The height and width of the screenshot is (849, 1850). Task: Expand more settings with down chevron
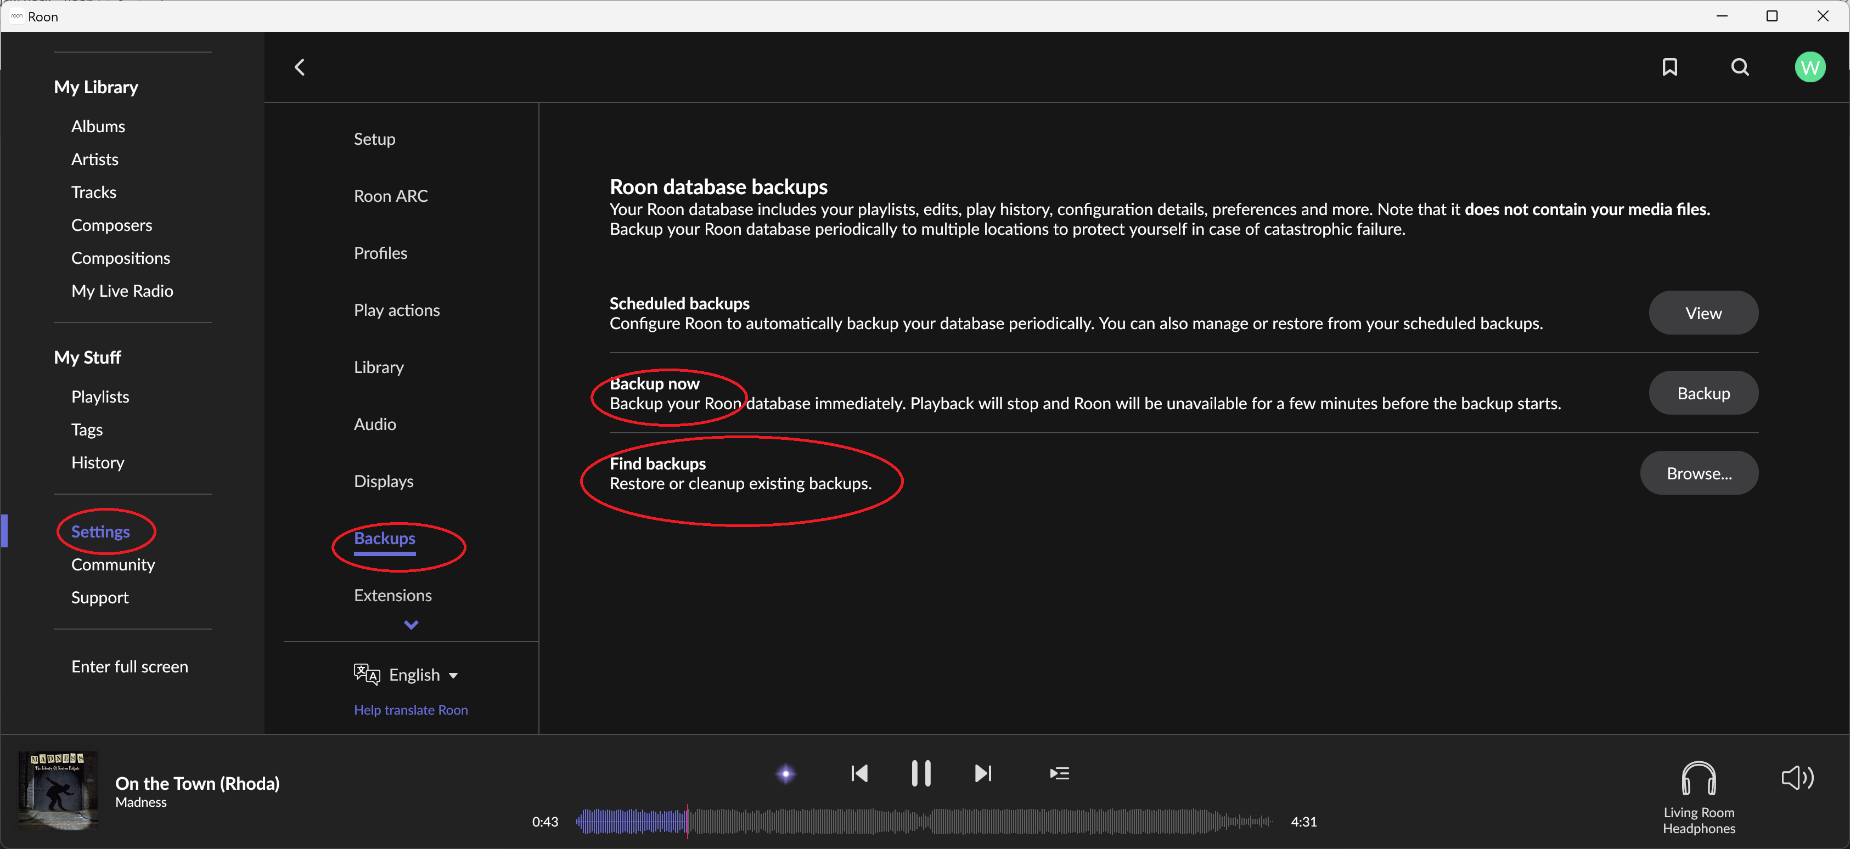coord(411,624)
